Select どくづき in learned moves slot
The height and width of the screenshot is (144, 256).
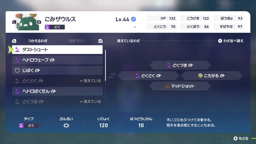[180, 65]
